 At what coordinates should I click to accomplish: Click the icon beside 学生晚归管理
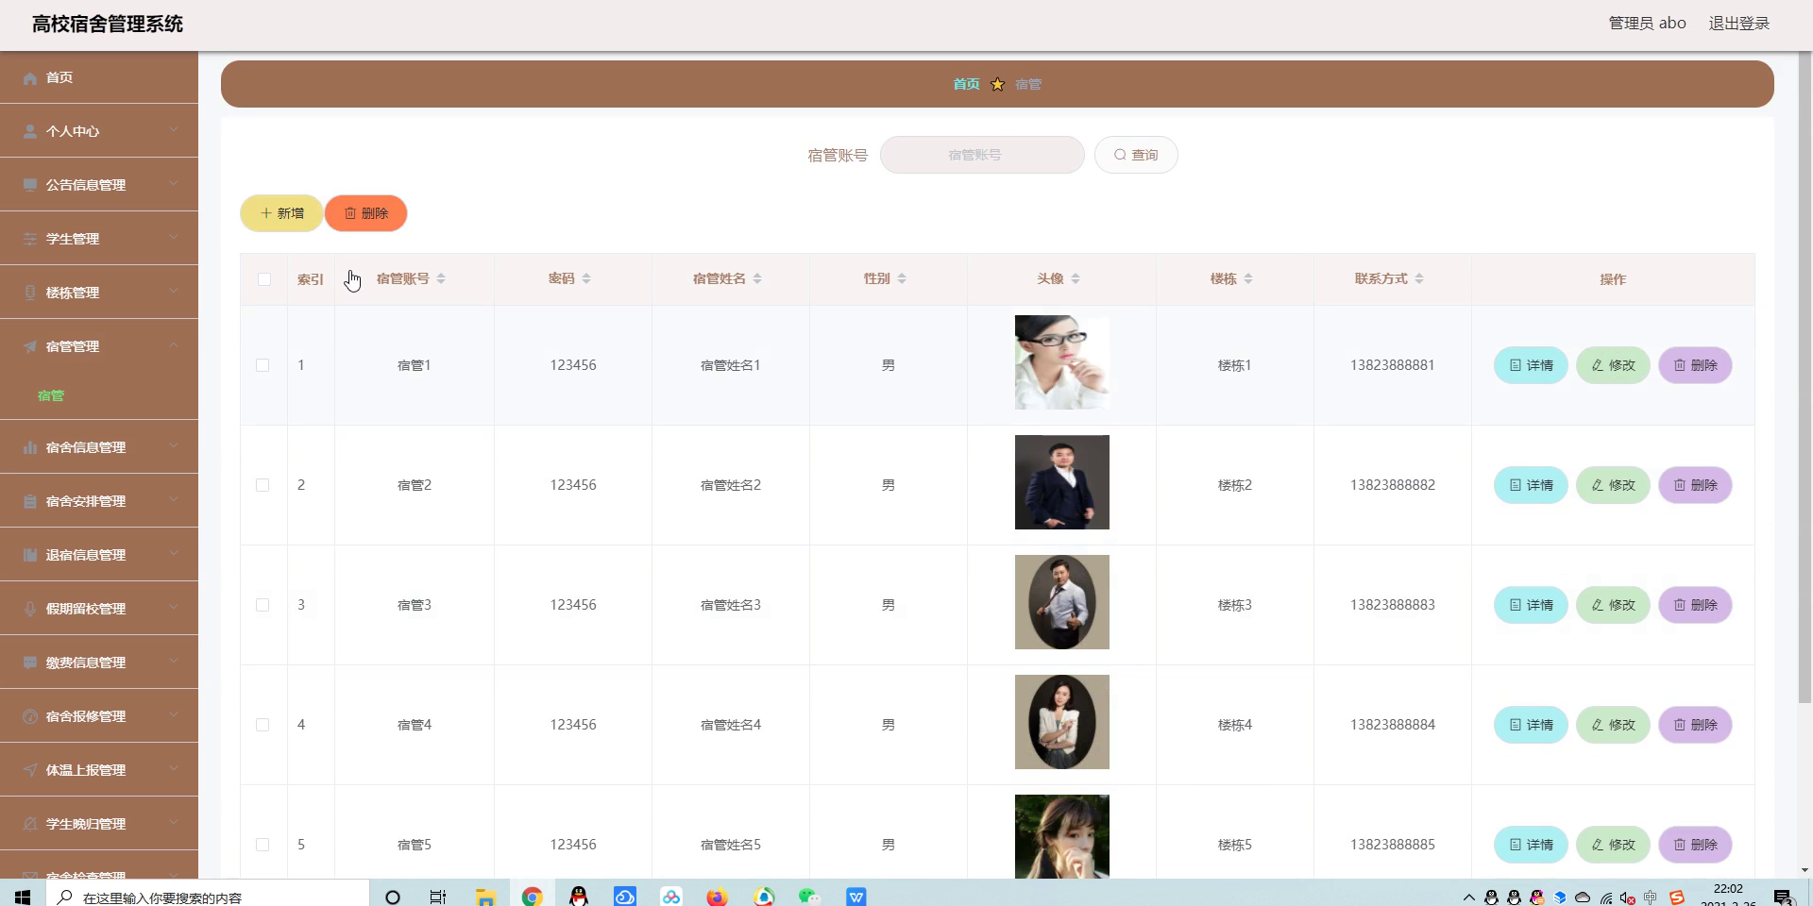click(30, 825)
